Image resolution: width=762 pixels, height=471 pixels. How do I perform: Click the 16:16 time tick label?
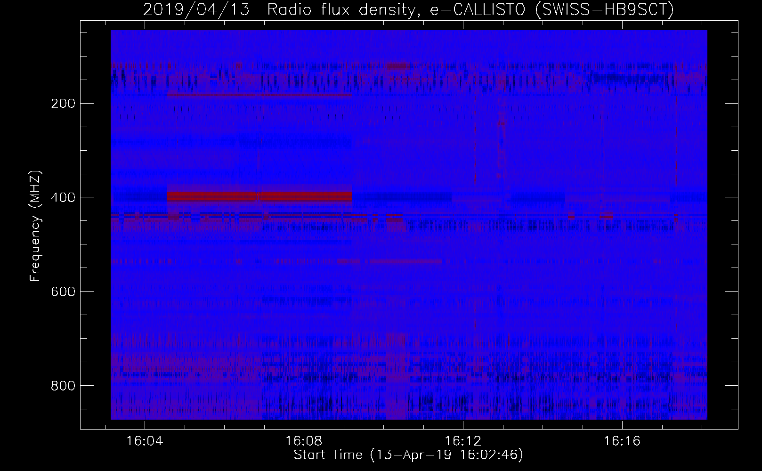(x=622, y=441)
